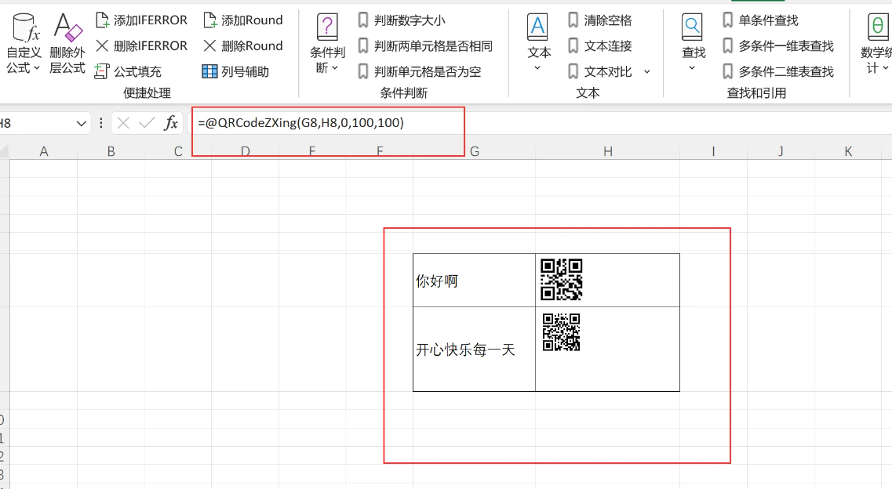
Task: Expand the name box dropdown arrow
Action: click(x=82, y=123)
